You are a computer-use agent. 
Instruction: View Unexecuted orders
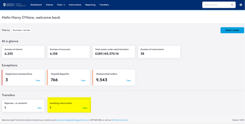pyautogui.click(x=128, y=80)
